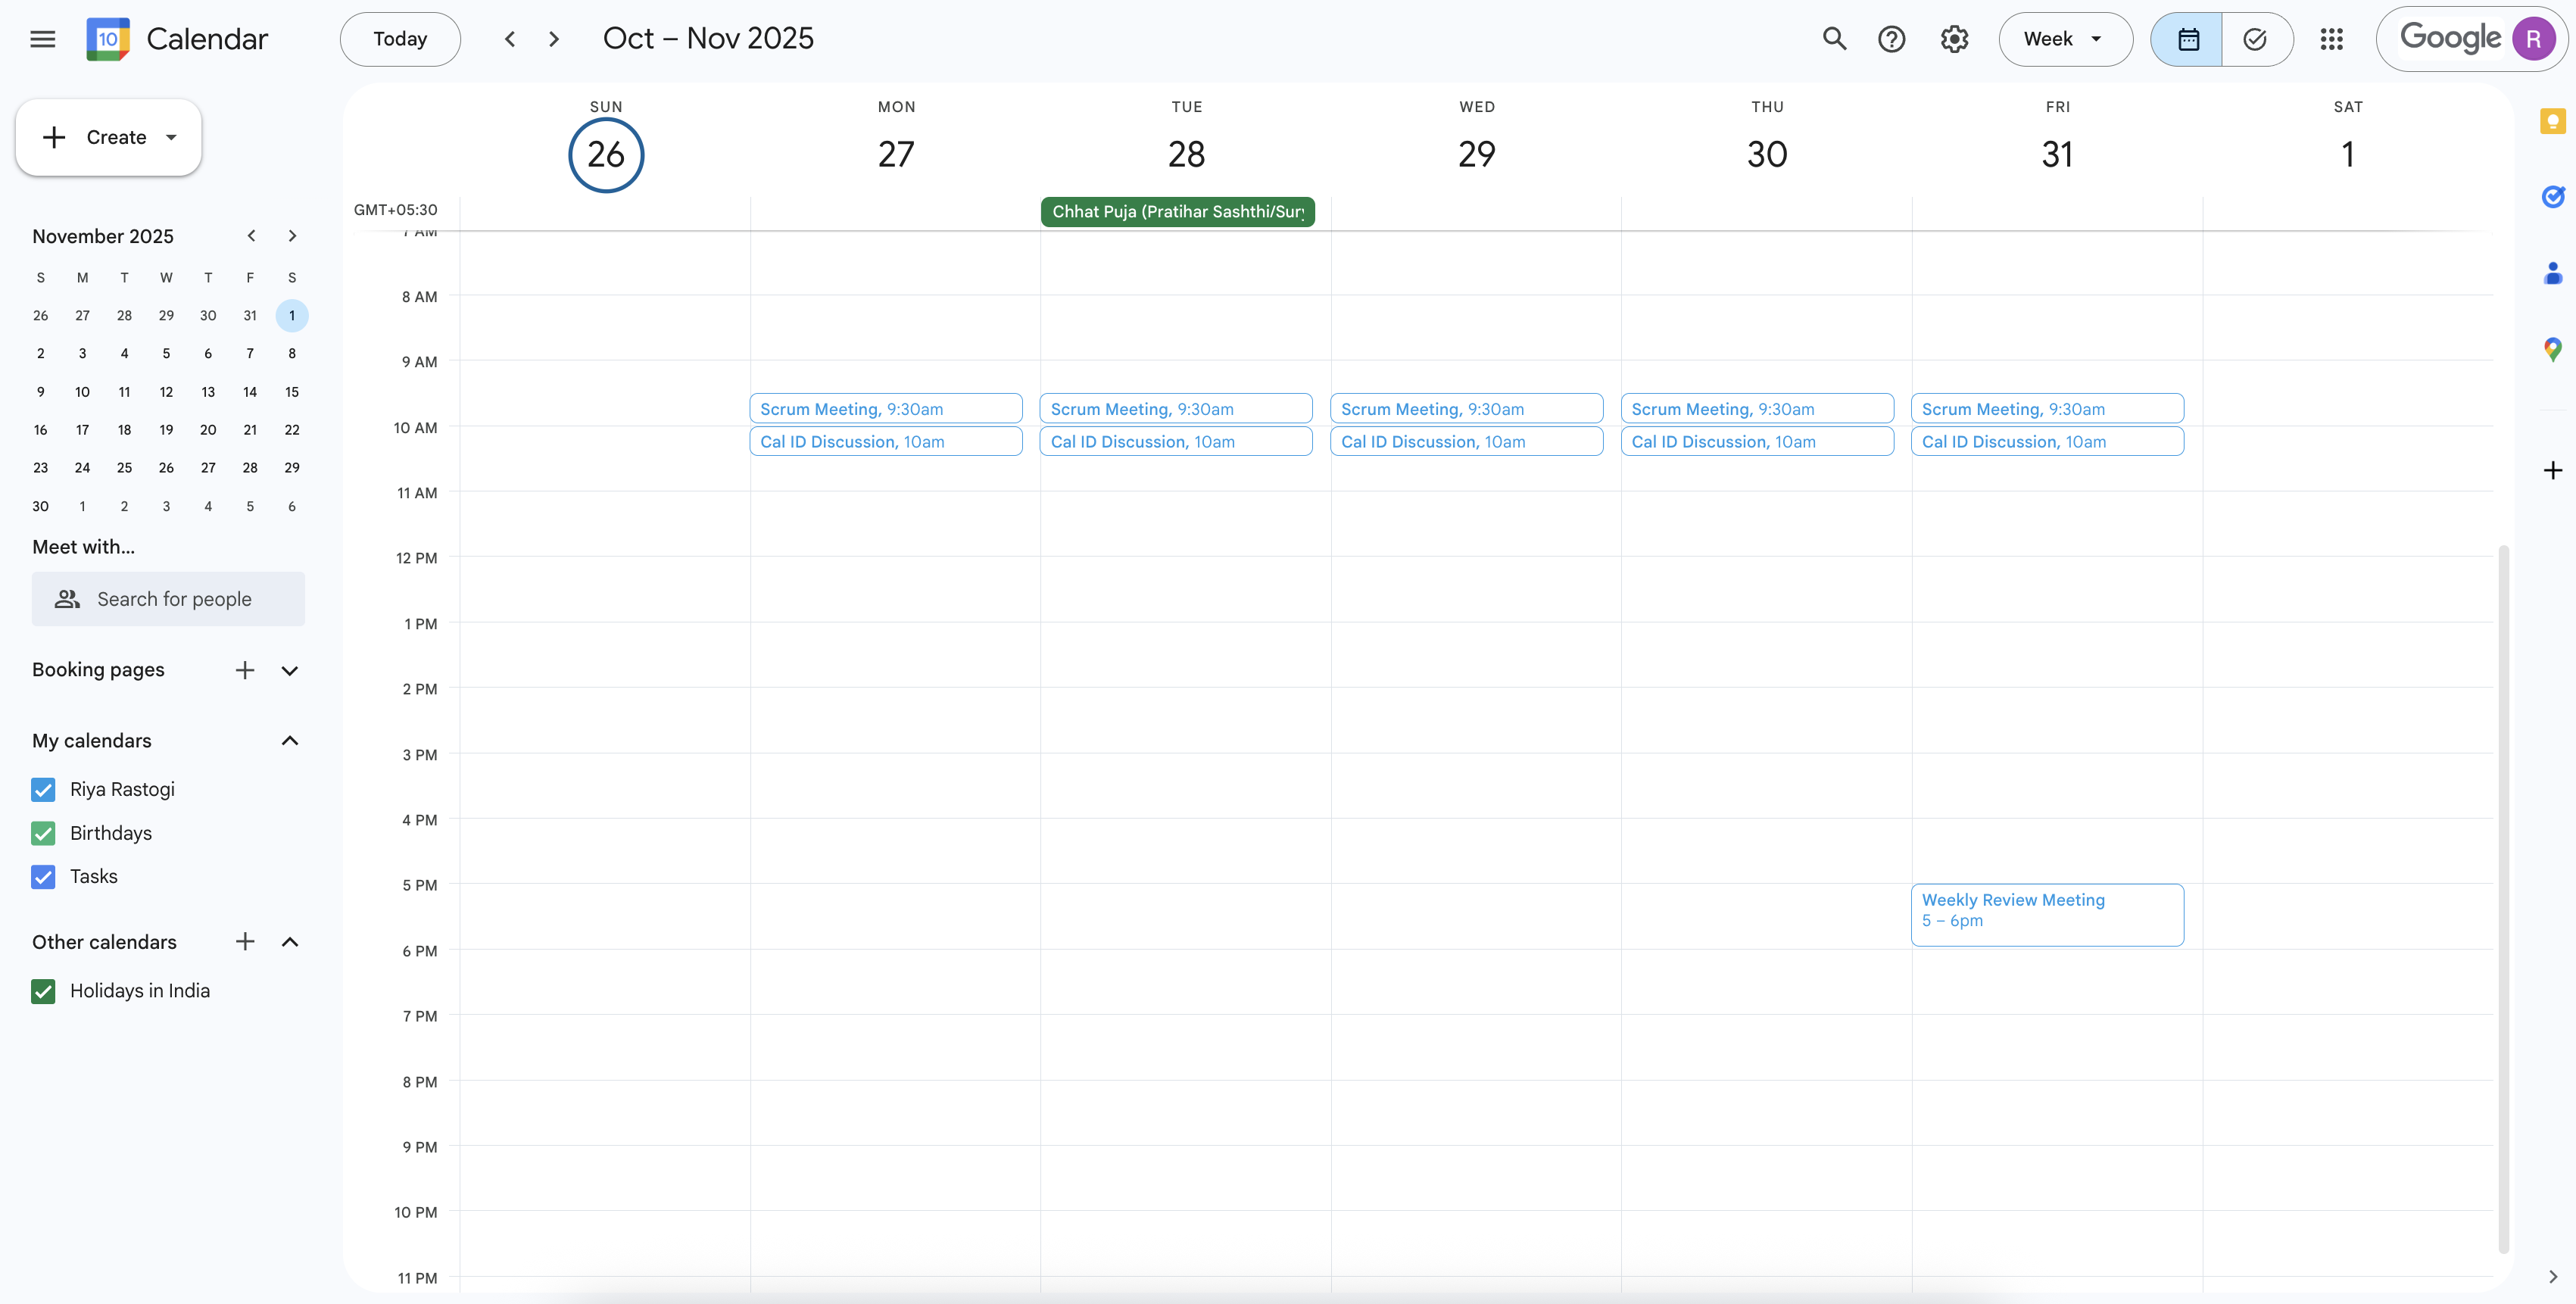Click the Today button
This screenshot has height=1304, width=2576.
tap(399, 39)
